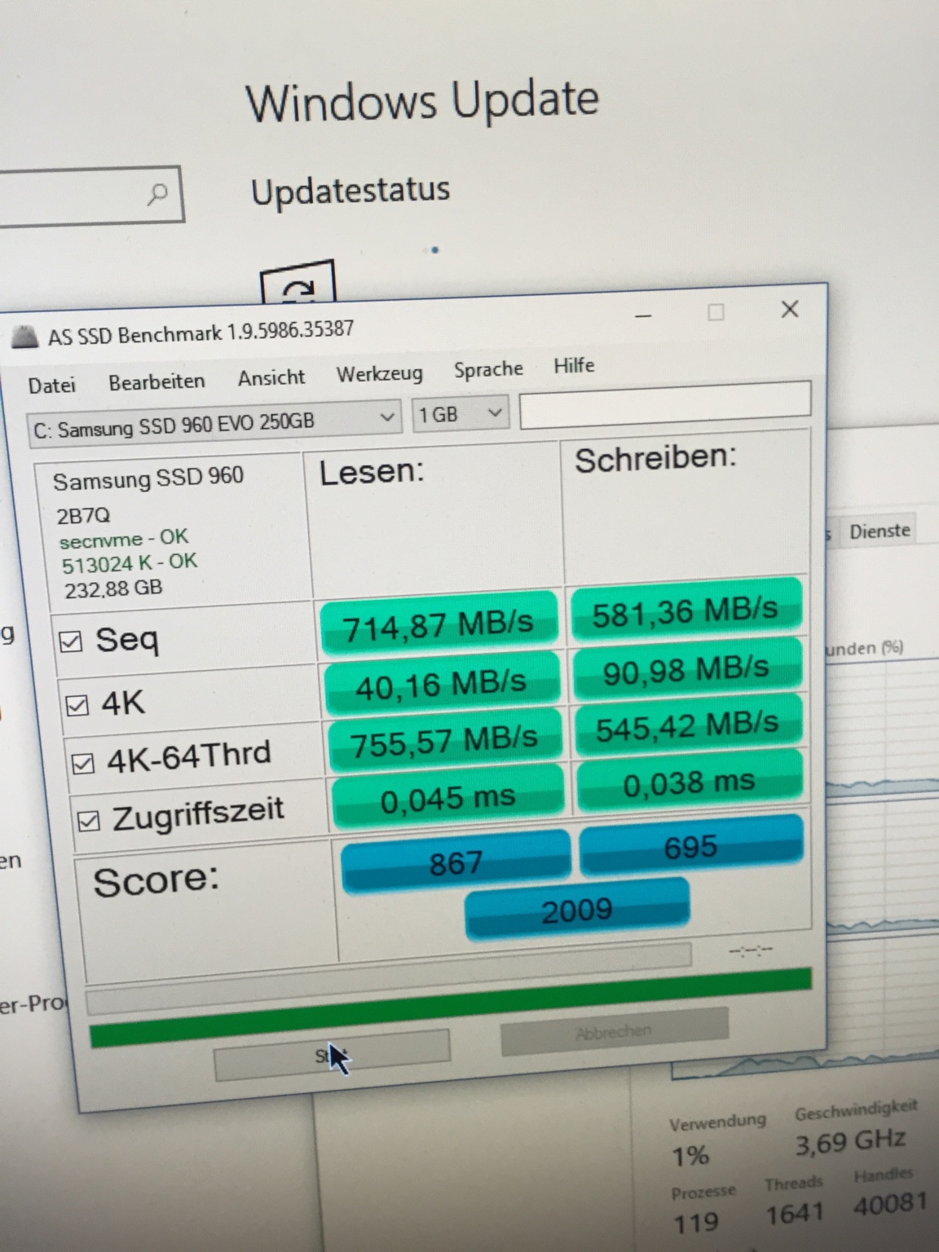Open the Datei menu

point(51,385)
